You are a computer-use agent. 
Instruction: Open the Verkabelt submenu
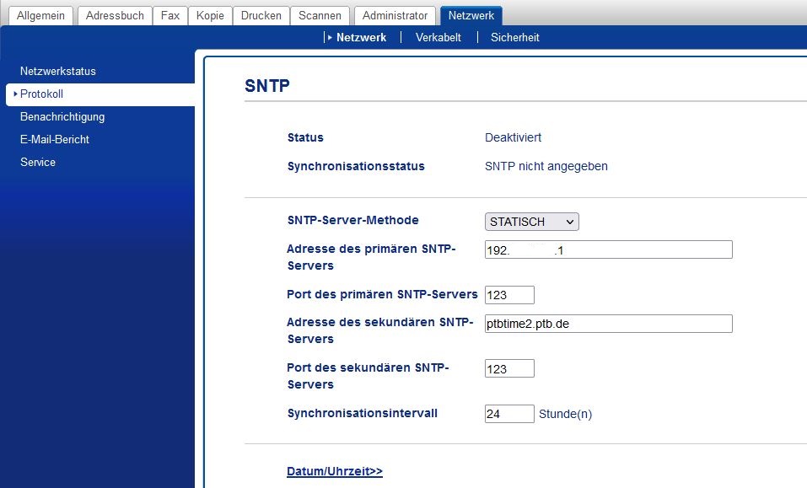(x=438, y=37)
